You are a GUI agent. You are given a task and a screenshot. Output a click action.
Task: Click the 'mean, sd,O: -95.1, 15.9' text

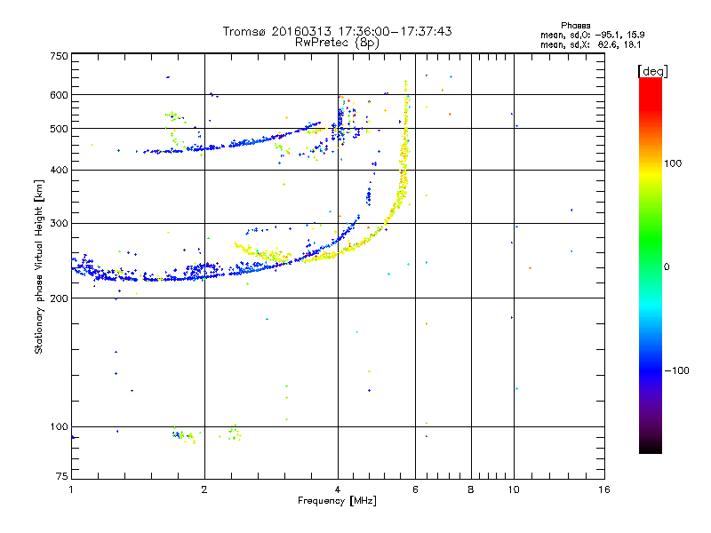[592, 35]
